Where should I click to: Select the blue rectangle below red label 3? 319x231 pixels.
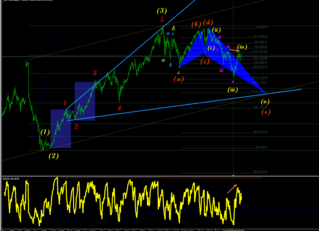tap(85, 101)
